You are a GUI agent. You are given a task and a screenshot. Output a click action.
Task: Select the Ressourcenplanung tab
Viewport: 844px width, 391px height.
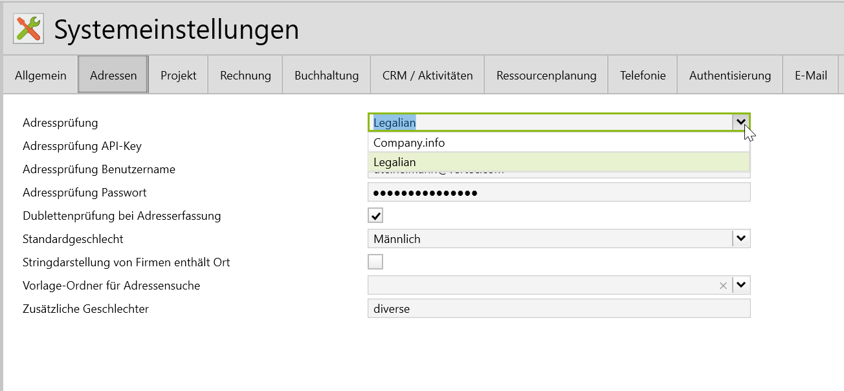coord(546,76)
